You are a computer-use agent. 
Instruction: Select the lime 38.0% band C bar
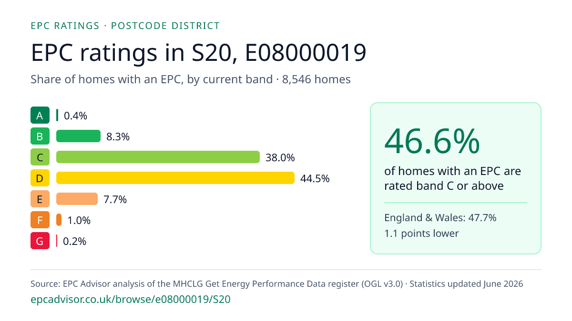[x=158, y=157]
